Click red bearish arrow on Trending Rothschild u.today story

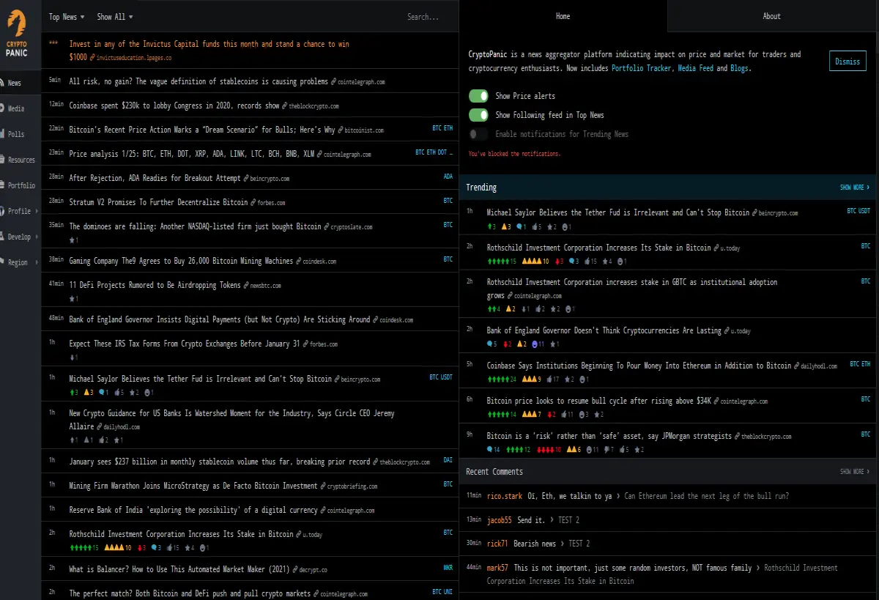(558, 262)
